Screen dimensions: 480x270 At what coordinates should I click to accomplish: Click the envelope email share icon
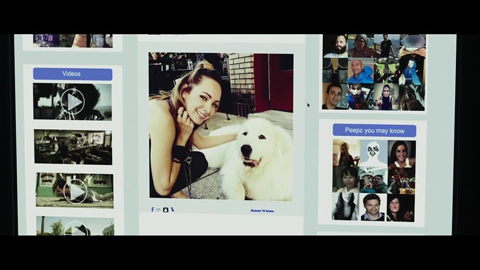pyautogui.click(x=158, y=210)
